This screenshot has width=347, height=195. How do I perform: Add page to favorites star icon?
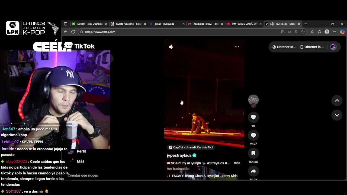click(303, 32)
